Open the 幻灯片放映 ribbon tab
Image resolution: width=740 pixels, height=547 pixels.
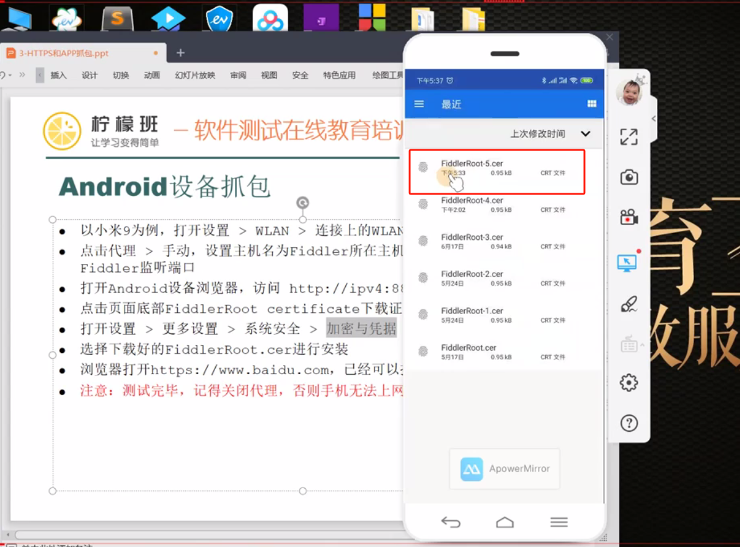[x=195, y=75]
